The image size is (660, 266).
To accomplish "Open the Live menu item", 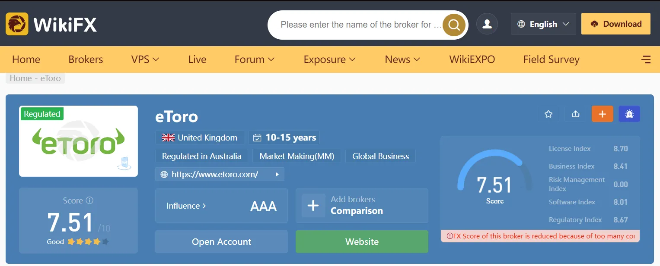I will [197, 59].
